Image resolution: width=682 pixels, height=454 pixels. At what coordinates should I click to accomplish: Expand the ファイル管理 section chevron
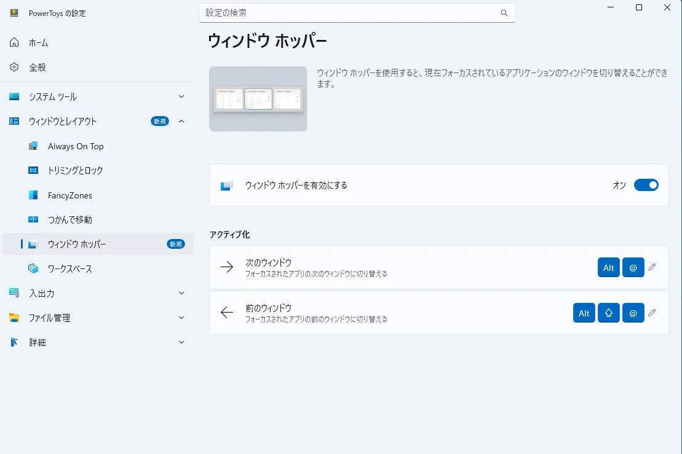click(181, 318)
